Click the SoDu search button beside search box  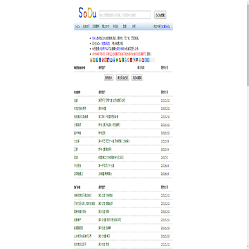160,15
